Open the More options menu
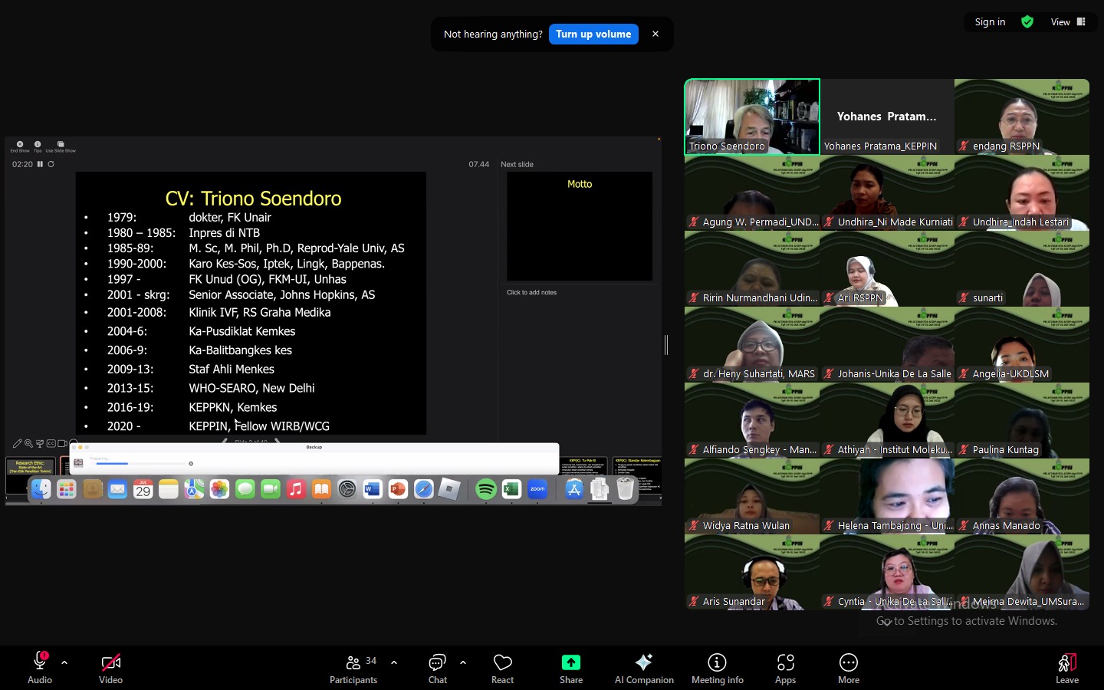Image resolution: width=1104 pixels, height=690 pixels. pos(848,668)
